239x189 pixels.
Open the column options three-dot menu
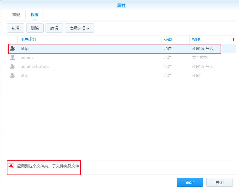click(x=234, y=40)
